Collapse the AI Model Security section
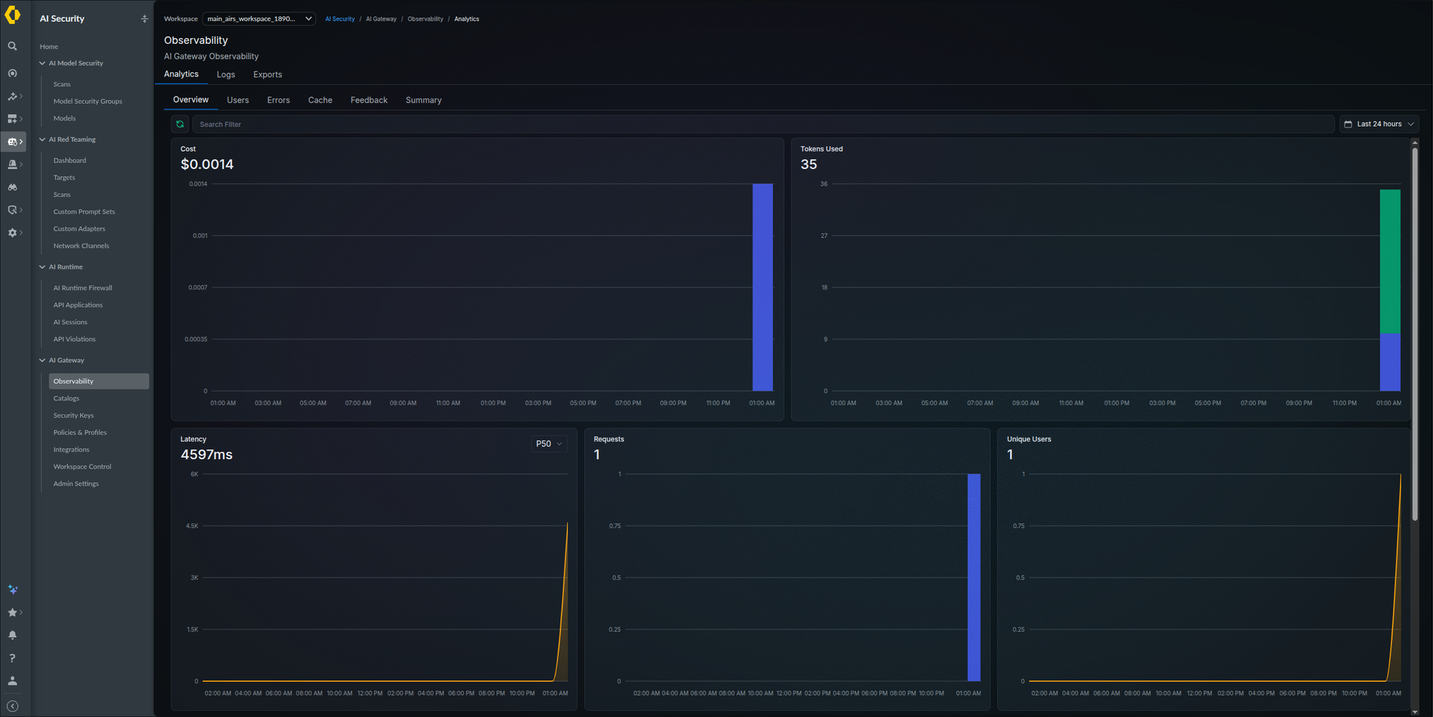This screenshot has width=1433, height=717. point(42,63)
